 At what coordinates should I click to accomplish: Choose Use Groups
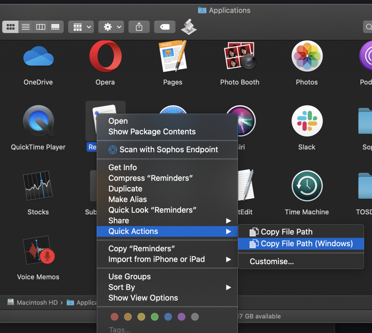tap(167, 277)
